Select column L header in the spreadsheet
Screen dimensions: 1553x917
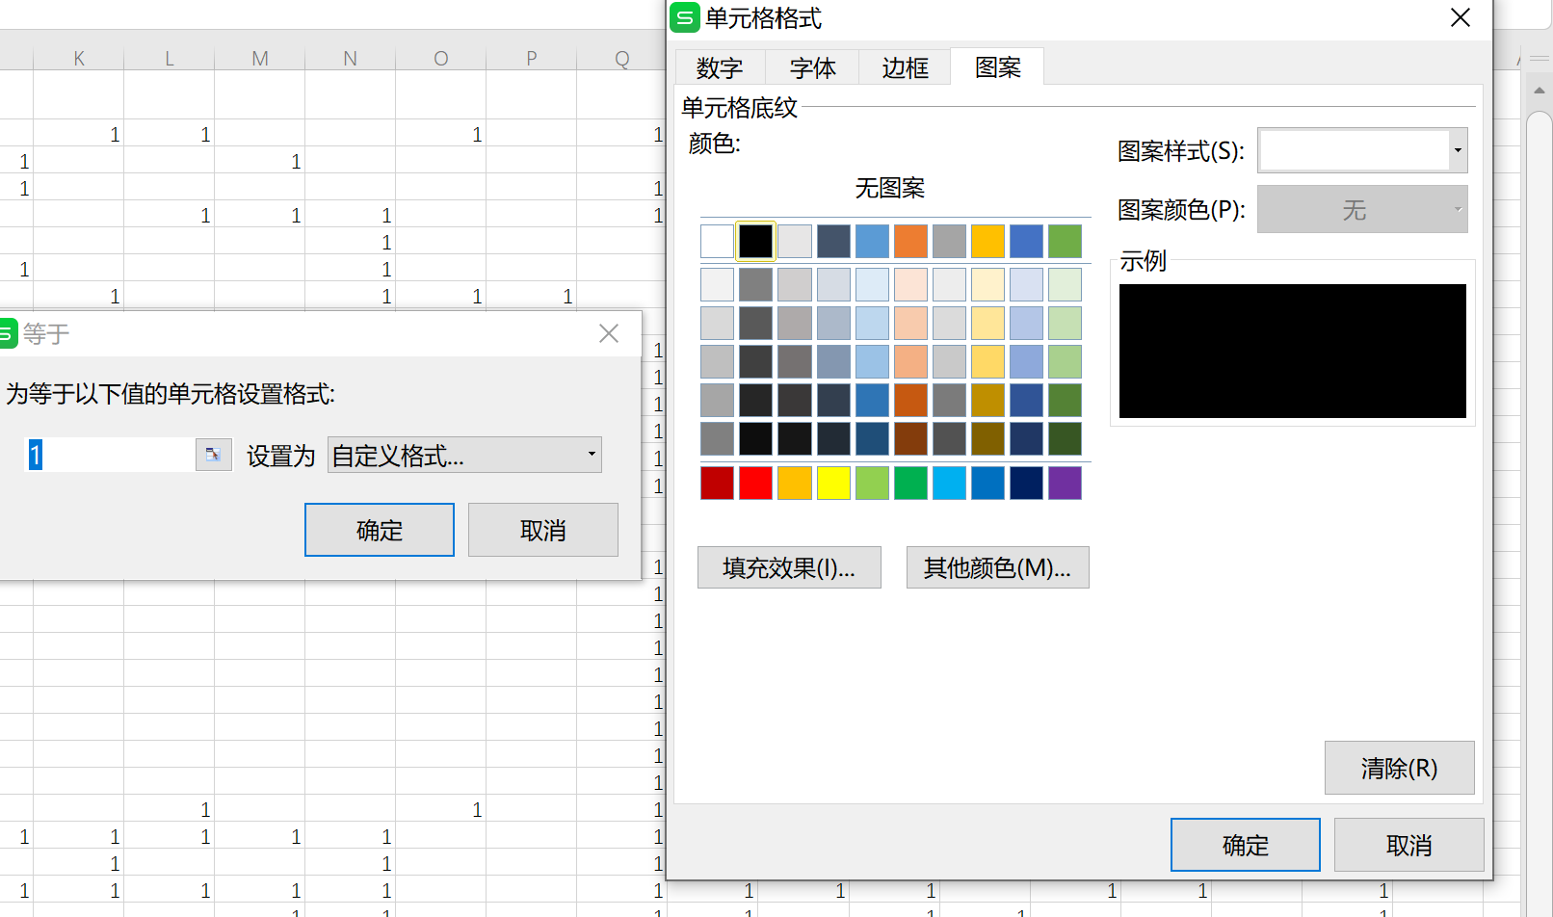pyautogui.click(x=170, y=59)
